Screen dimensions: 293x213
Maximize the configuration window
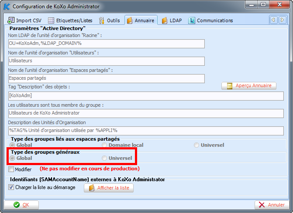(x=263, y=4)
